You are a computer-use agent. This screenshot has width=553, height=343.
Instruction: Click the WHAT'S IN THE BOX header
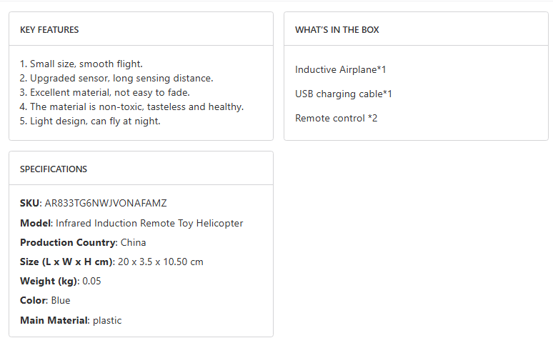coord(337,30)
